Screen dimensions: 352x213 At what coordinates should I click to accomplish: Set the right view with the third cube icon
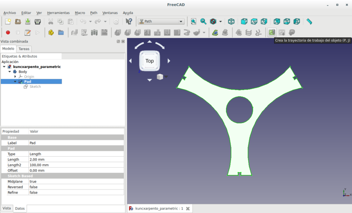tap(264, 22)
